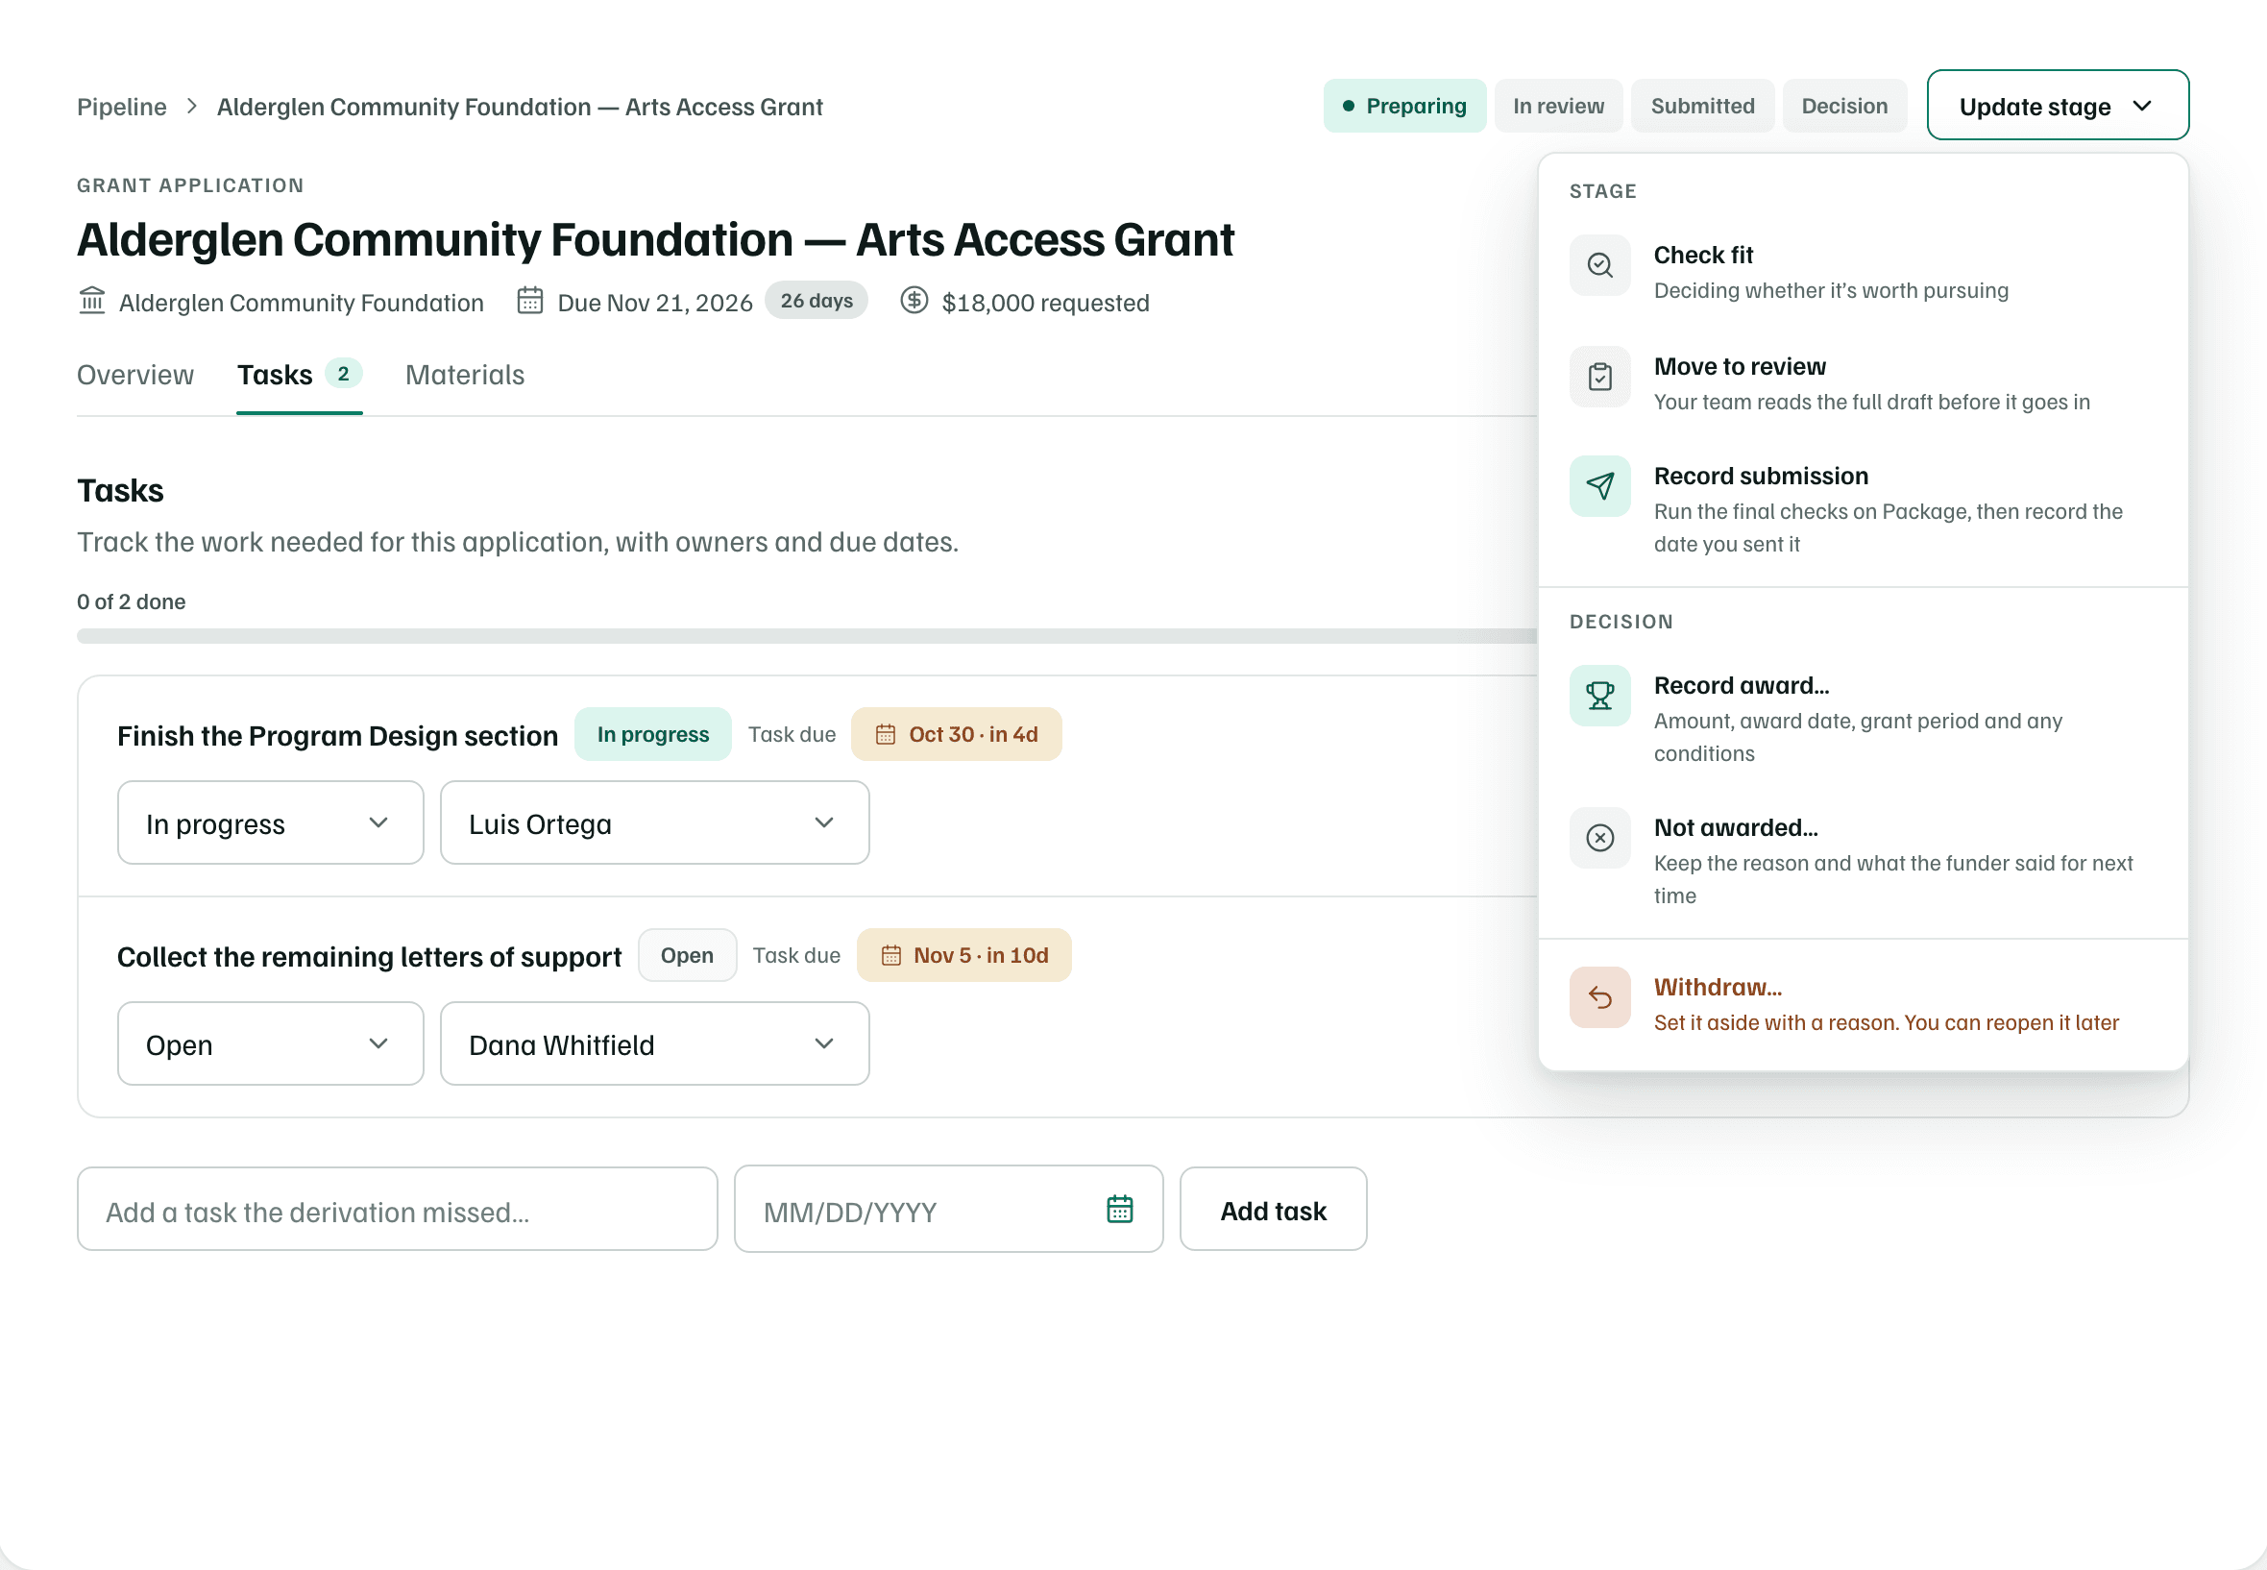The height and width of the screenshot is (1570, 2267).
Task: Select Record submission menu entry
Action: point(1863,508)
